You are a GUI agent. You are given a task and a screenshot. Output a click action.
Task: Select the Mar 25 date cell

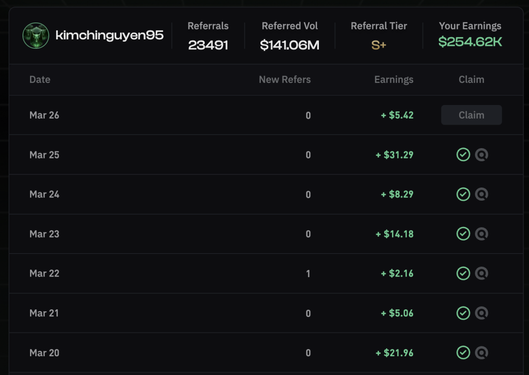click(44, 155)
